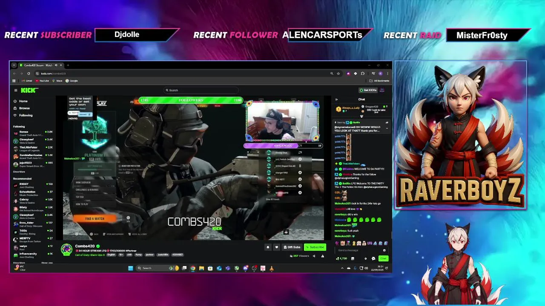The image size is (545, 306).
Task: Click the Gift Subs button
Action: pyautogui.click(x=292, y=247)
